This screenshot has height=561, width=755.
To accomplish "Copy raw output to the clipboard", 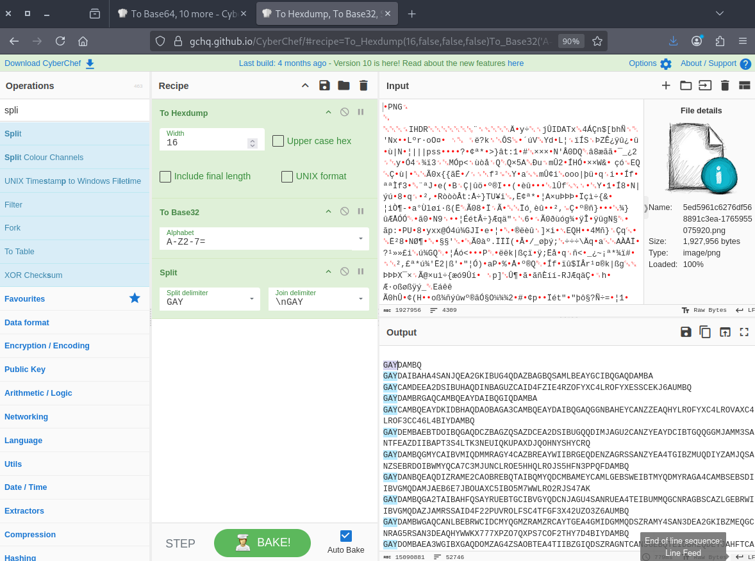I will point(705,332).
